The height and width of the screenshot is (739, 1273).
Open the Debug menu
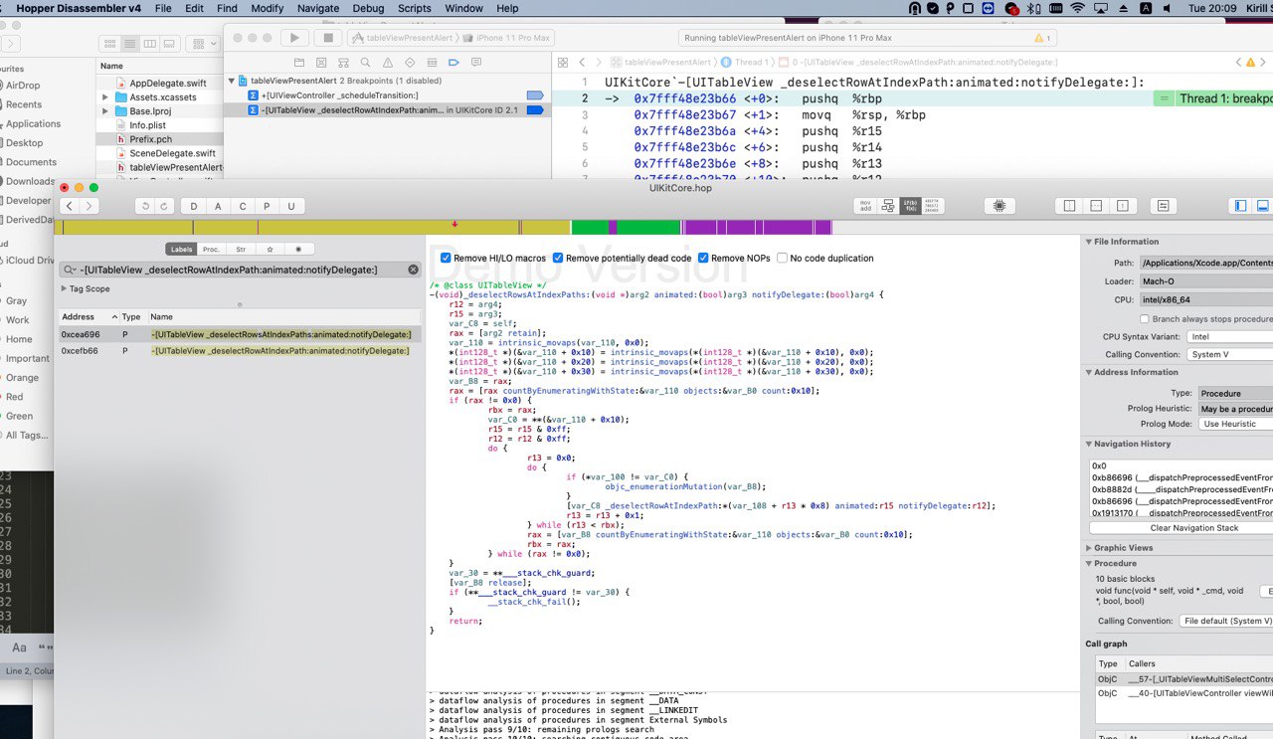(368, 8)
